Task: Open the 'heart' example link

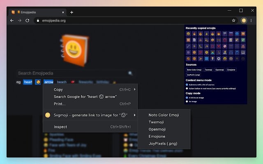Action: pos(28,82)
